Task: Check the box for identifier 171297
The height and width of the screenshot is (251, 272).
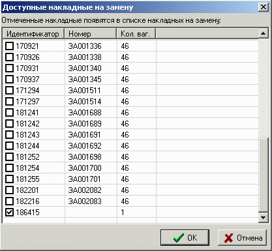Action: point(9,101)
